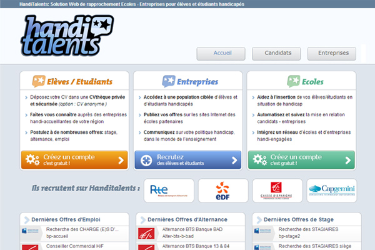Click the orange Elèves / Etudiants star bubble icon
The width and height of the screenshot is (375, 250).
point(39,81)
